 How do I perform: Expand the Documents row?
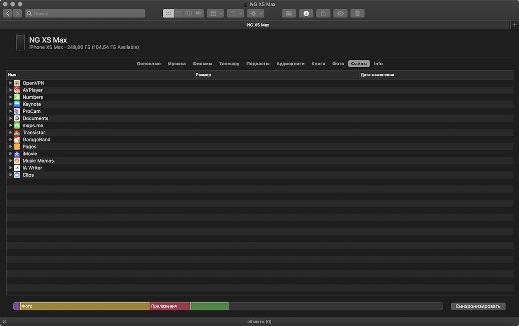pyautogui.click(x=10, y=118)
